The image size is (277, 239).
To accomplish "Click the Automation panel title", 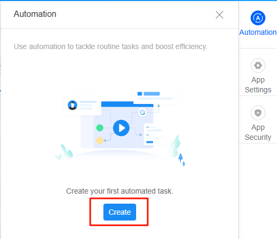I will point(35,14).
